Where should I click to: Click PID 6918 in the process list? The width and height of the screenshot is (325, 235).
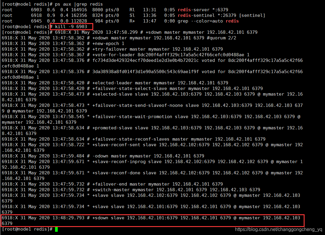tap(36, 15)
